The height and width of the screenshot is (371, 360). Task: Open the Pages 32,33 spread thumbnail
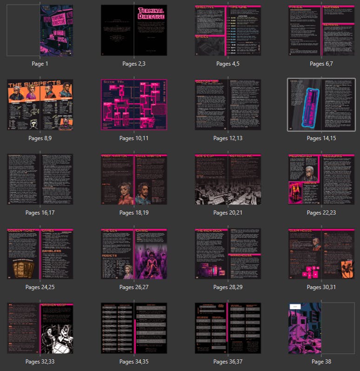point(40,328)
